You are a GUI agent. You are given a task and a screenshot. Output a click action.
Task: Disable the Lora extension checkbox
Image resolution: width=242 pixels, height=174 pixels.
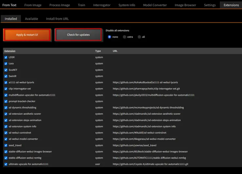pos(6,63)
